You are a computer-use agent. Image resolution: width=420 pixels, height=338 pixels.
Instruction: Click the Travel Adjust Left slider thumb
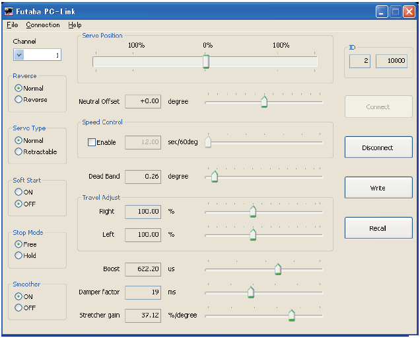click(x=253, y=235)
